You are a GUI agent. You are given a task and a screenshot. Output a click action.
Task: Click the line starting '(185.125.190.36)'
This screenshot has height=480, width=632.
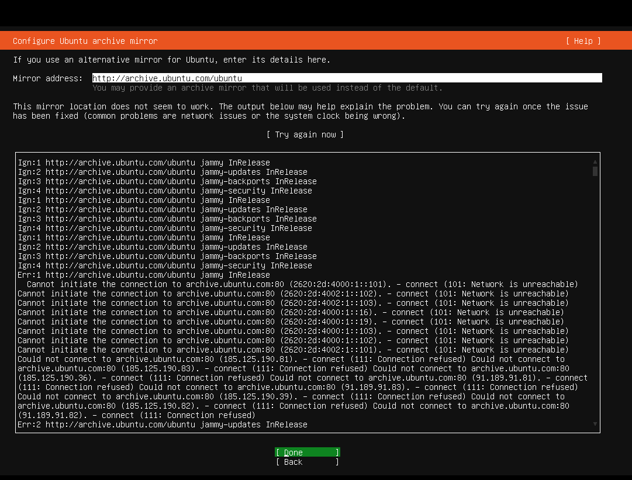pos(302,378)
